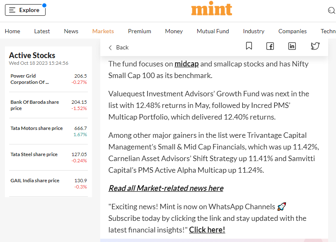Click the search magnifier icon
This screenshot has width=336, height=242.
coord(332,10)
